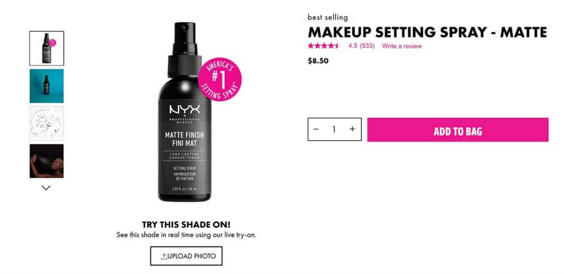Add the setting spray to bag
The image size is (564, 274).
458,130
